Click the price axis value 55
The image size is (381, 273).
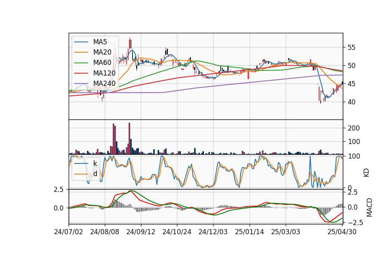click(x=351, y=47)
